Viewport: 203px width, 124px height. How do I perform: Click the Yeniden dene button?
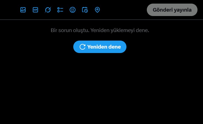pos(100,47)
